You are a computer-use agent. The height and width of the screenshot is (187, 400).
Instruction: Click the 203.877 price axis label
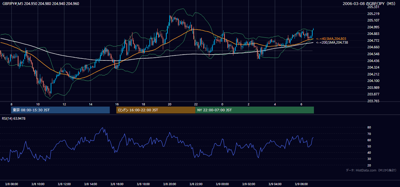pos(373,94)
